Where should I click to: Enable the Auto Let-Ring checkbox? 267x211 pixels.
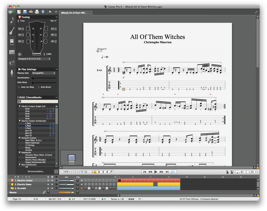19,87
